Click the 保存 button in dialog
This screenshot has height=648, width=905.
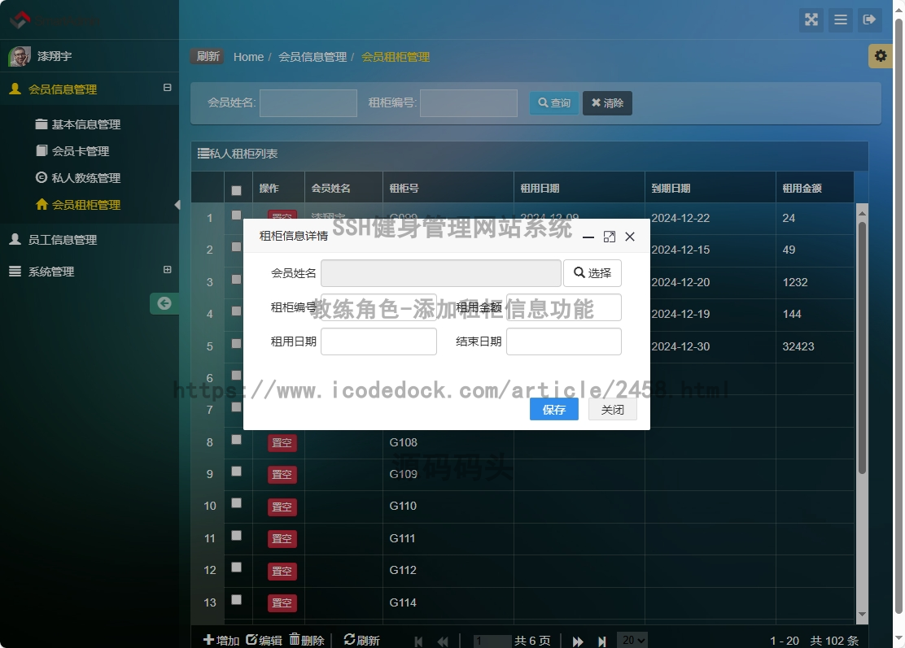[553, 410]
